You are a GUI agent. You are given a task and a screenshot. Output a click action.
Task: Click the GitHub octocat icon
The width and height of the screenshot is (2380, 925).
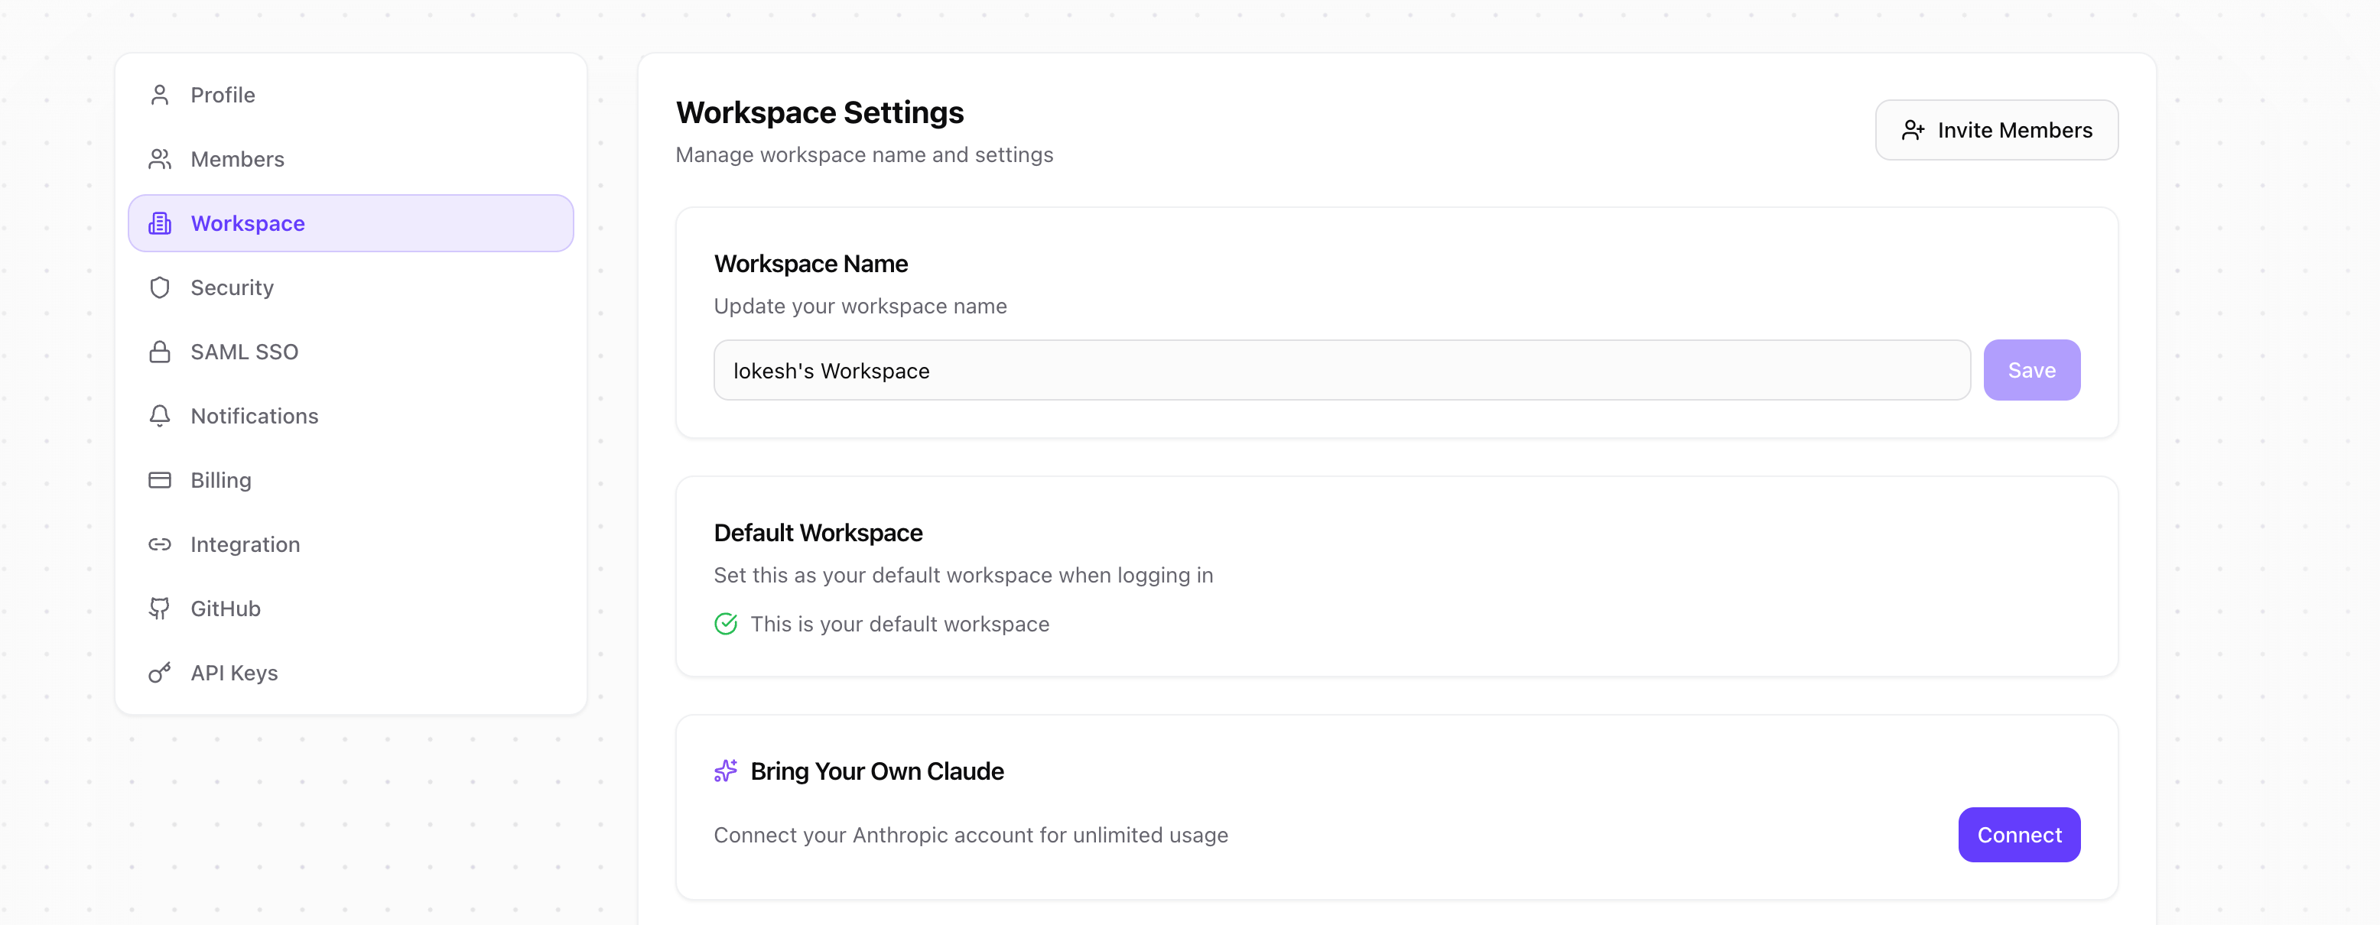tap(160, 609)
